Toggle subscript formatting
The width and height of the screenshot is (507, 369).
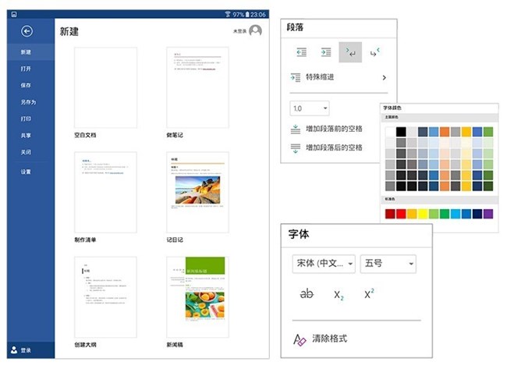click(x=339, y=295)
